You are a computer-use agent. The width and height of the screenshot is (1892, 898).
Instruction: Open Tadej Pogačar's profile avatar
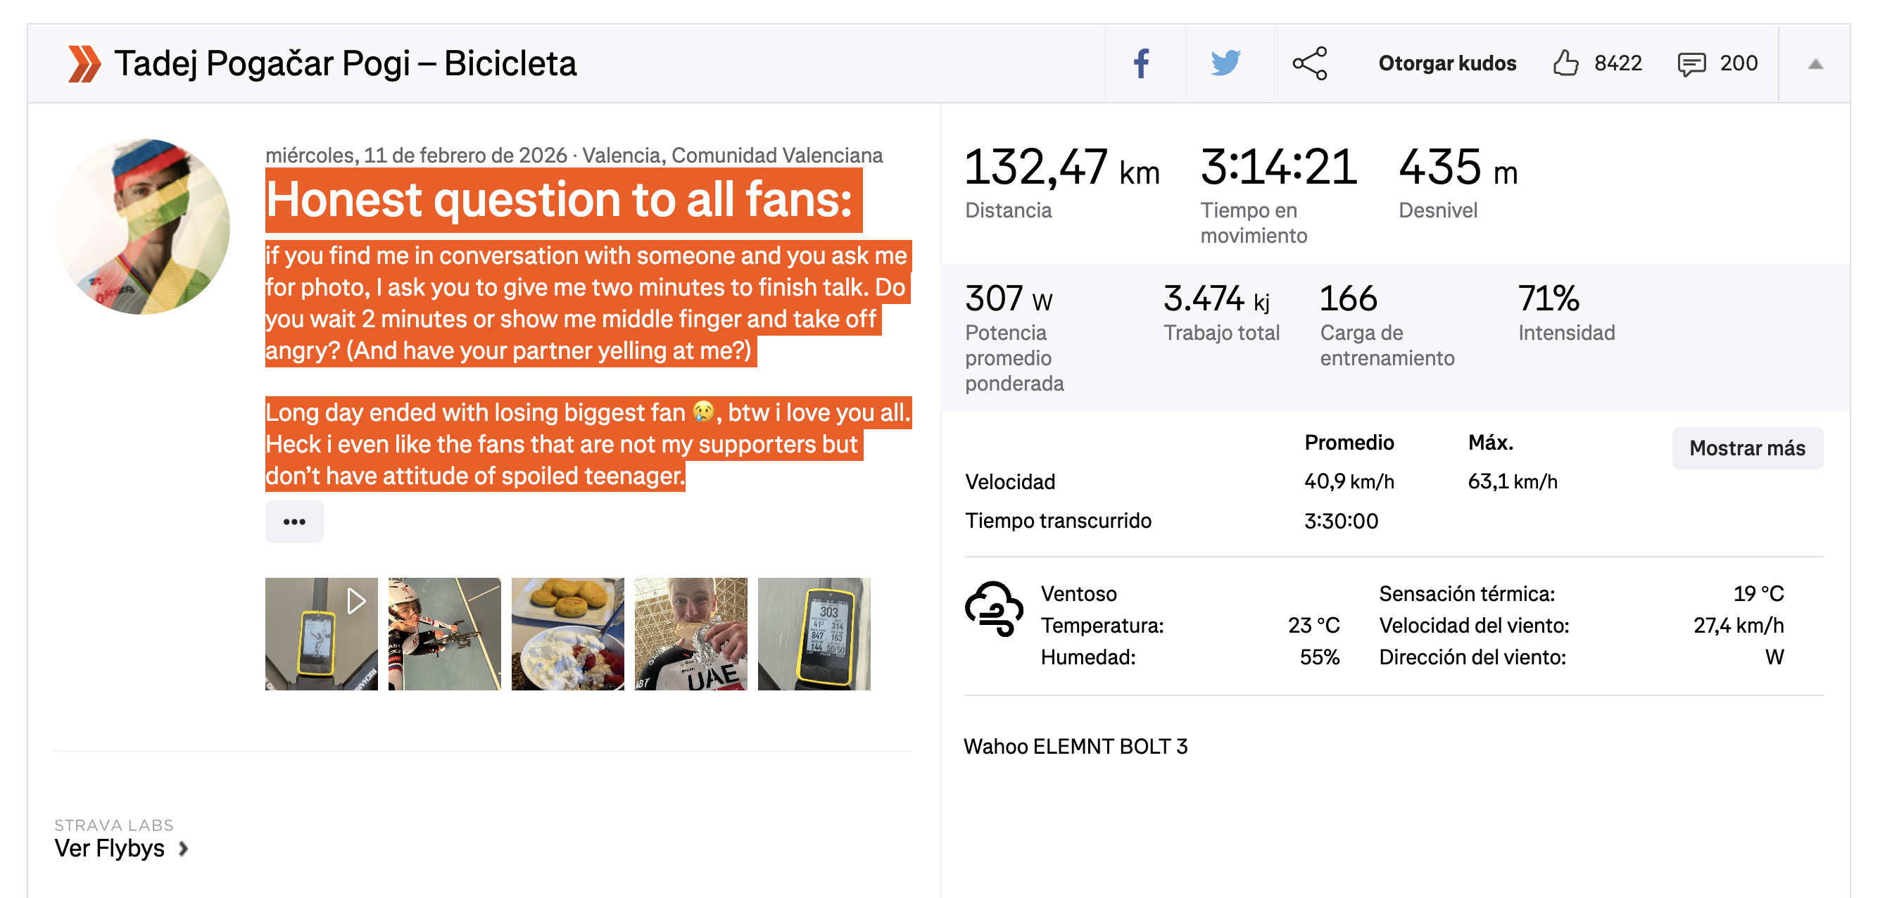(142, 227)
